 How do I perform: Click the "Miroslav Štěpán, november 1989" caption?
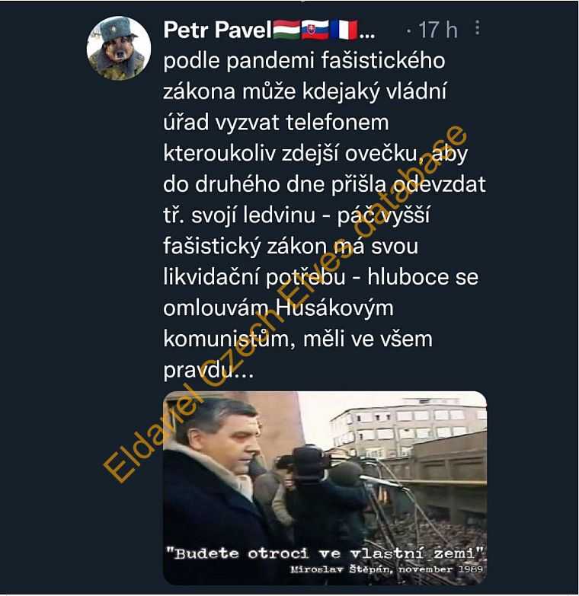386,569
